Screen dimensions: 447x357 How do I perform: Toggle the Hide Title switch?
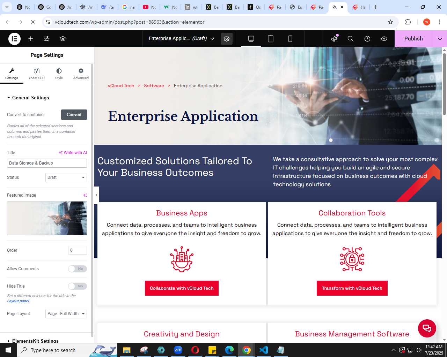click(78, 286)
